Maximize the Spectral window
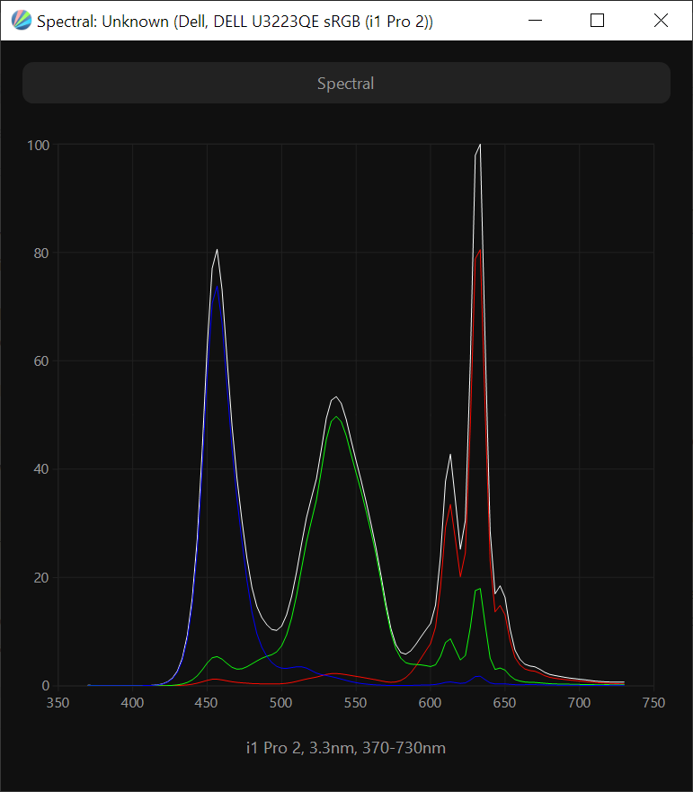 click(598, 21)
